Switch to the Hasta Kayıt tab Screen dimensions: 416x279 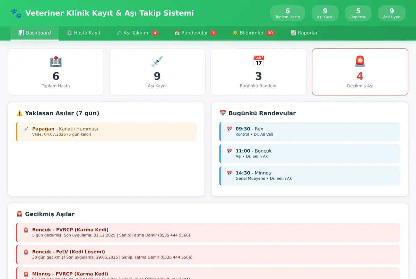[x=84, y=33]
